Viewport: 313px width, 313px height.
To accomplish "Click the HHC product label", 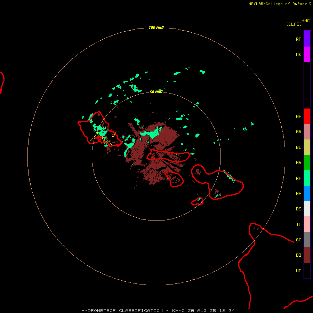I will (305, 21).
